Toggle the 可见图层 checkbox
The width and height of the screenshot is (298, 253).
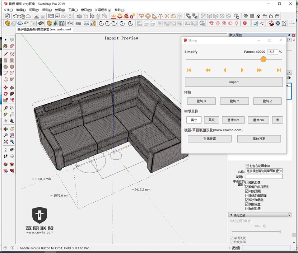247,191
